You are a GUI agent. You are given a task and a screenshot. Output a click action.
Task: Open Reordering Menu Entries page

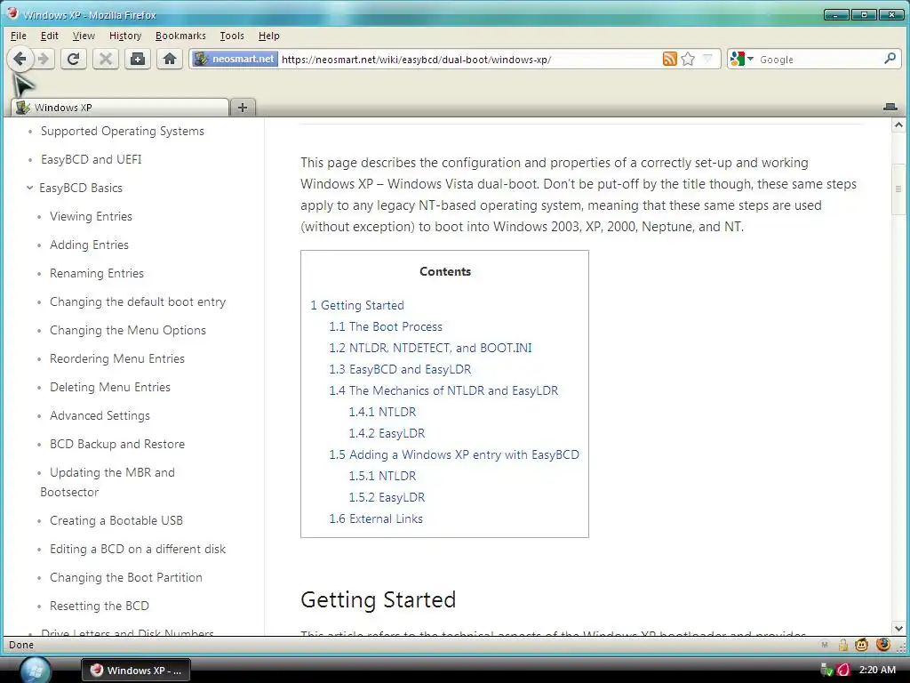tap(117, 358)
